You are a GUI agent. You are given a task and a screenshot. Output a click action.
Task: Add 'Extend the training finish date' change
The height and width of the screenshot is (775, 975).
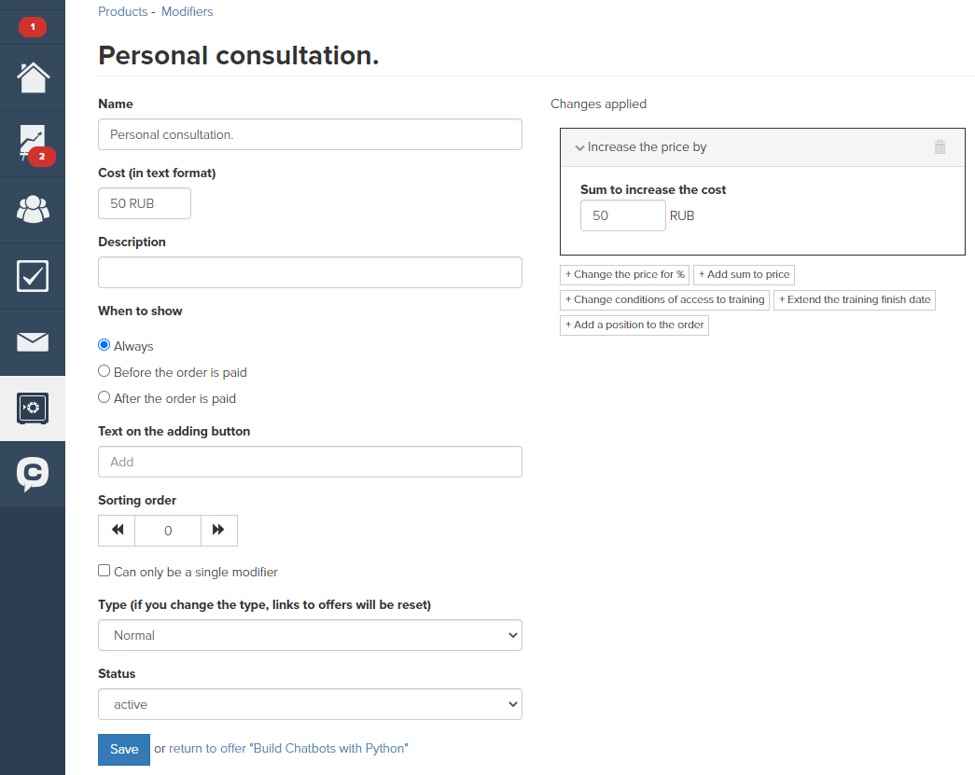point(855,299)
